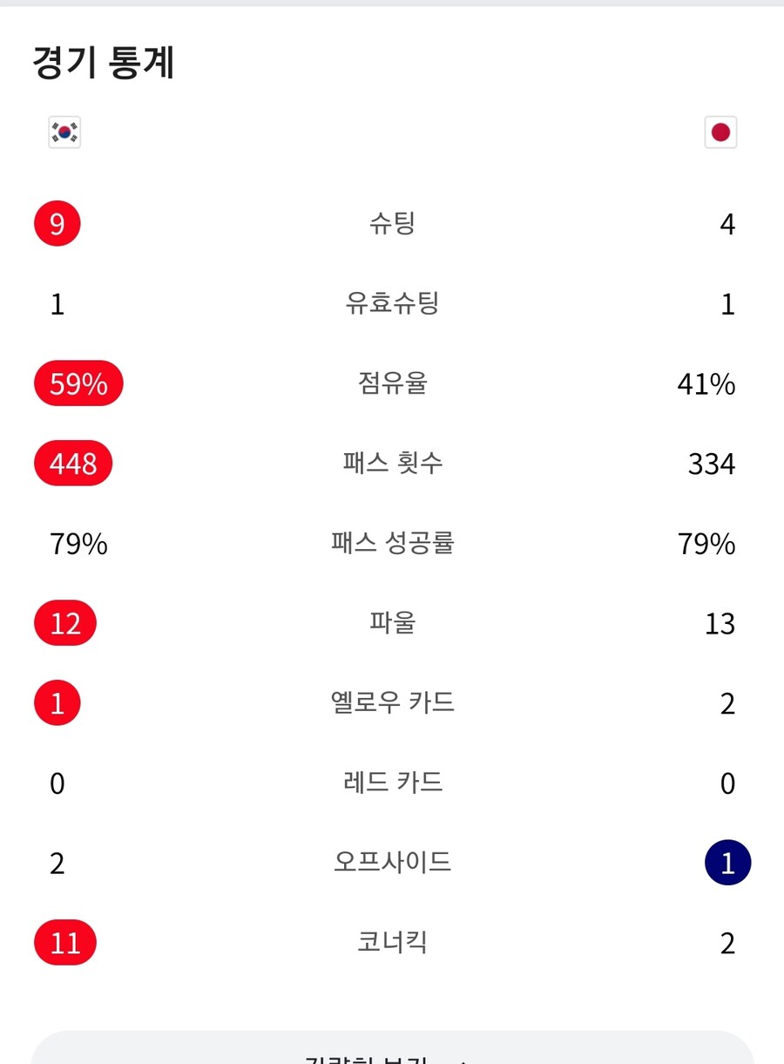The height and width of the screenshot is (1064, 784).
Task: Click the South Korea flag icon
Action: click(64, 132)
